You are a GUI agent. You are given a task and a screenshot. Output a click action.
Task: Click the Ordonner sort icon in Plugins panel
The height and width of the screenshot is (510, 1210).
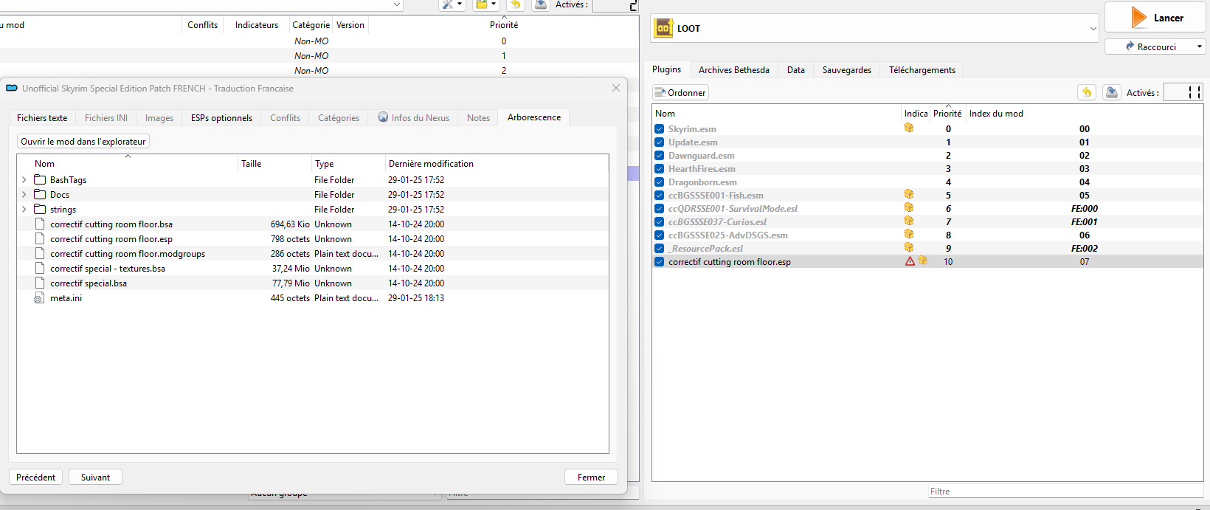[x=661, y=92]
